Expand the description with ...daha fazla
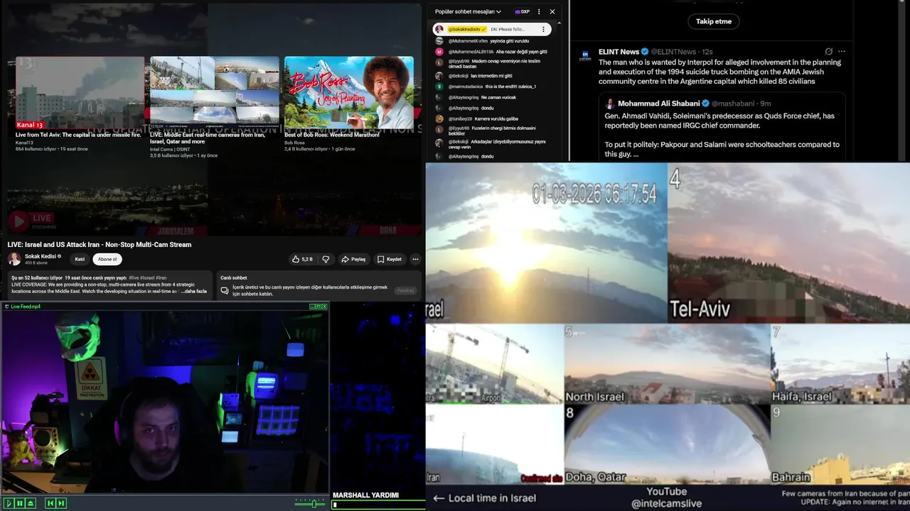 pos(193,291)
